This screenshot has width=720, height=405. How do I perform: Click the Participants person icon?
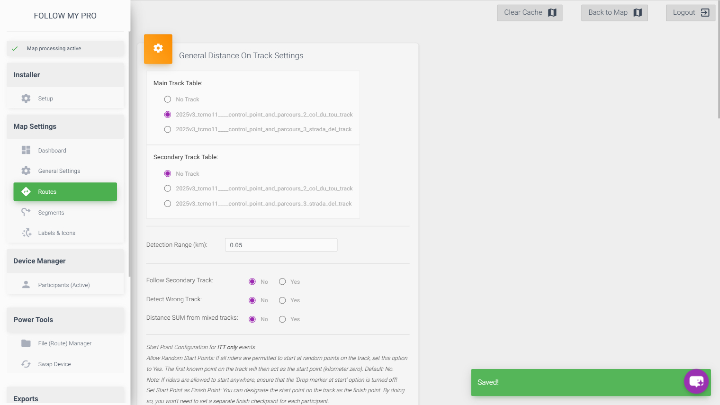(26, 285)
